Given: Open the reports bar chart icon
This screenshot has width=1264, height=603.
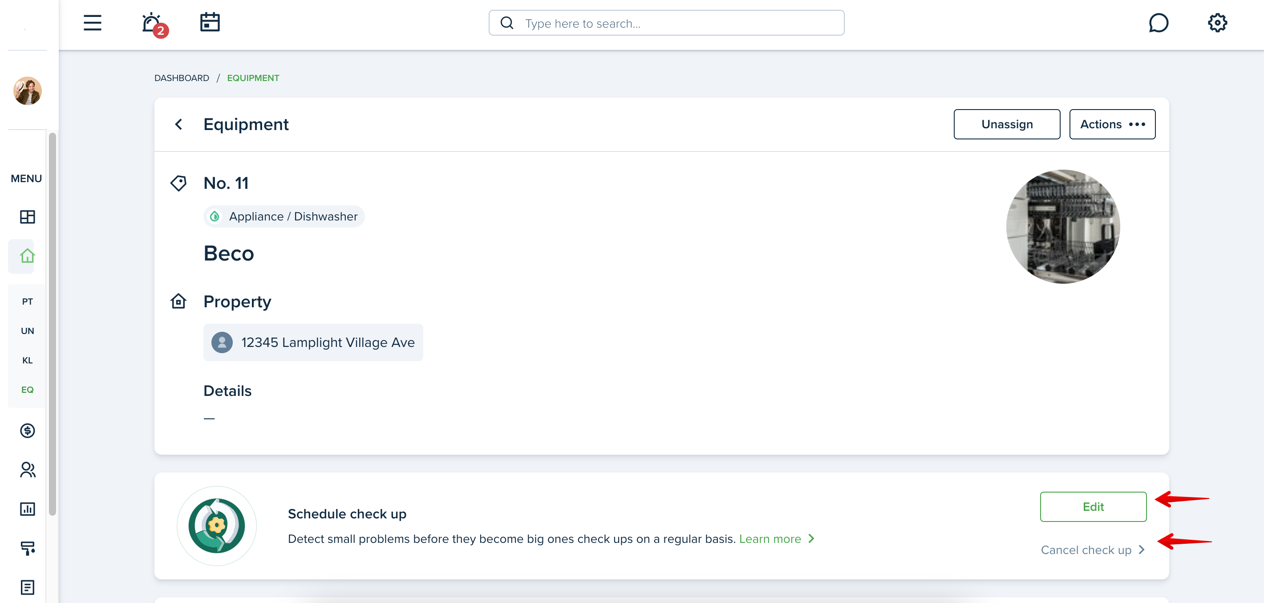Looking at the screenshot, I should point(28,509).
